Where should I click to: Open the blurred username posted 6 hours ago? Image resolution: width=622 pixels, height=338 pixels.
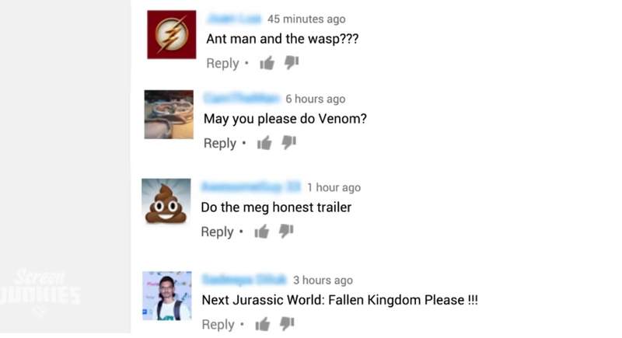point(242,98)
